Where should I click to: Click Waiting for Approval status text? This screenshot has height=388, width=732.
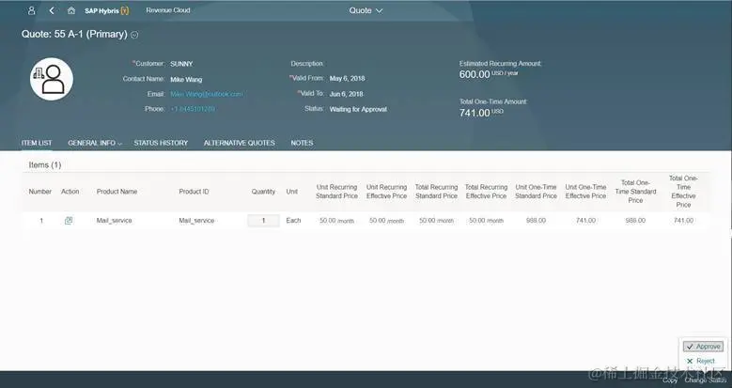(x=358, y=109)
